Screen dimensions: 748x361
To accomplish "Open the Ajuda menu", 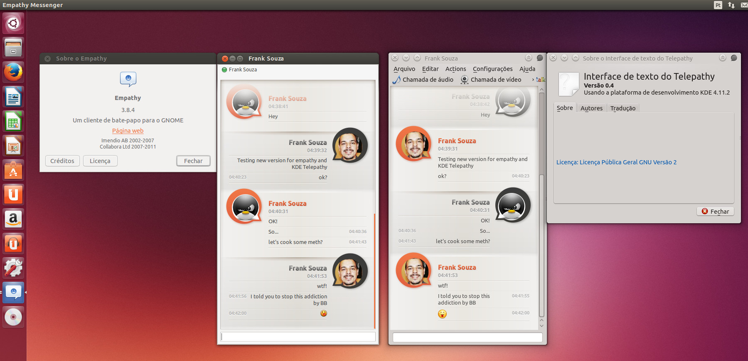I will tap(527, 69).
